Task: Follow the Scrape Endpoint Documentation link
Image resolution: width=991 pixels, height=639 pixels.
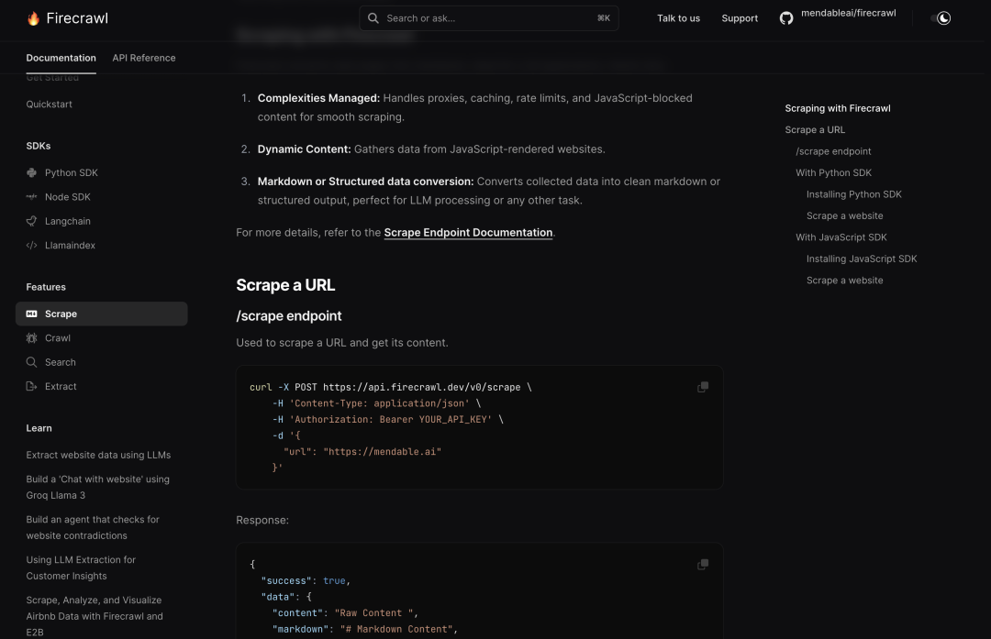Action: [468, 233]
